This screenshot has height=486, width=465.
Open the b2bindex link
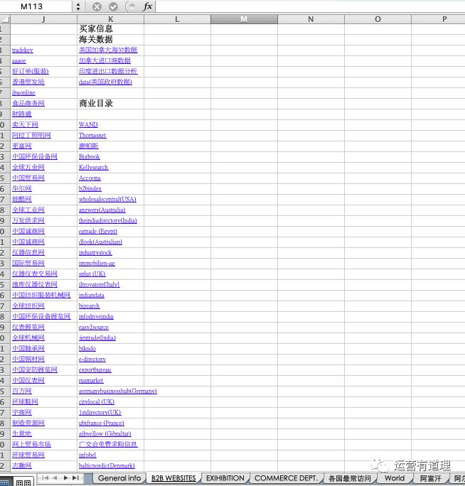point(90,188)
